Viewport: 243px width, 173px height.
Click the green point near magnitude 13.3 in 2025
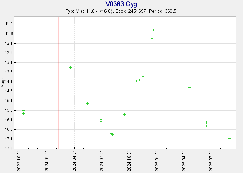point(182,66)
